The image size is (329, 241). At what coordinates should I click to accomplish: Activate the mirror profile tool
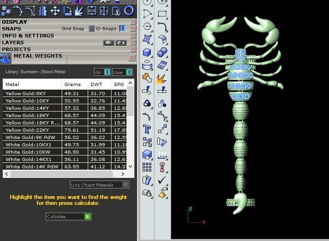coord(42,11)
